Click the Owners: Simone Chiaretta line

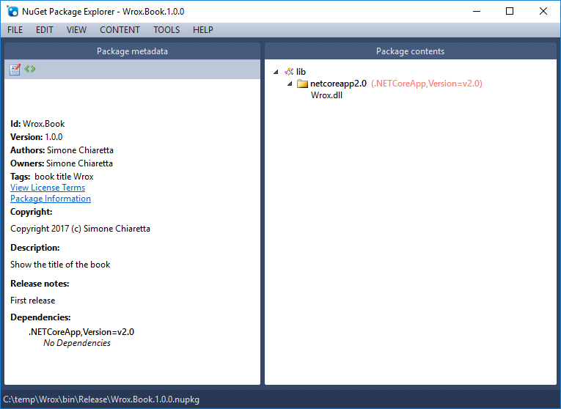(62, 163)
